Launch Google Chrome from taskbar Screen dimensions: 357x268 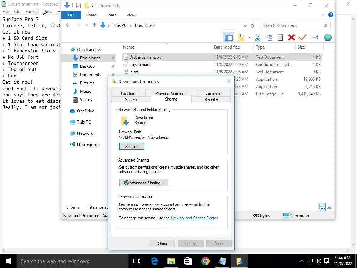205,261
